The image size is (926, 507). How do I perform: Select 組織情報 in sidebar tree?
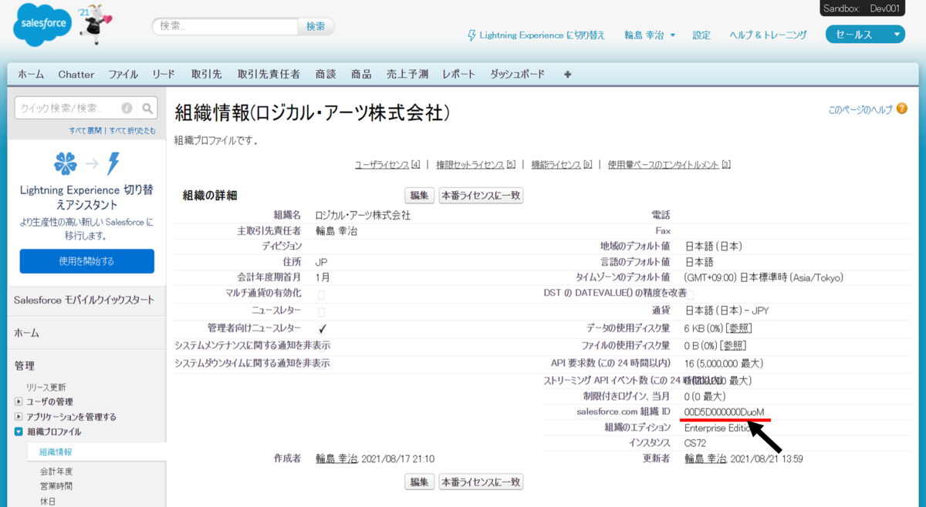tap(56, 452)
